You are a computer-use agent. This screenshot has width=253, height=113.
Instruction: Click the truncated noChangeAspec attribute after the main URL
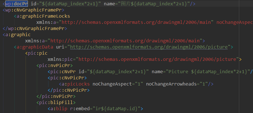coord(235,22)
